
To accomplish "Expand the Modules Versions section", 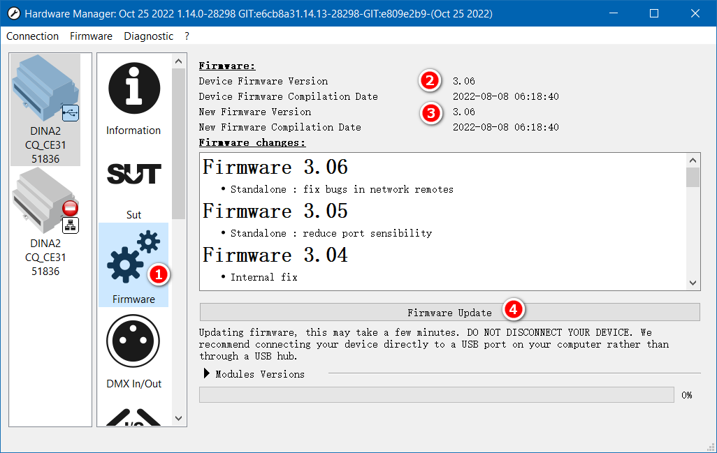I will click(x=207, y=374).
